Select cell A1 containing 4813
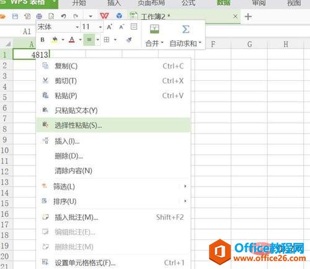This screenshot has width=310, height=269. [31, 55]
